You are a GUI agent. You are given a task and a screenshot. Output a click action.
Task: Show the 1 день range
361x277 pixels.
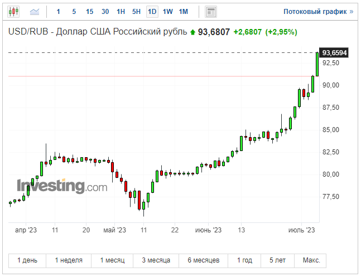coord(27,260)
